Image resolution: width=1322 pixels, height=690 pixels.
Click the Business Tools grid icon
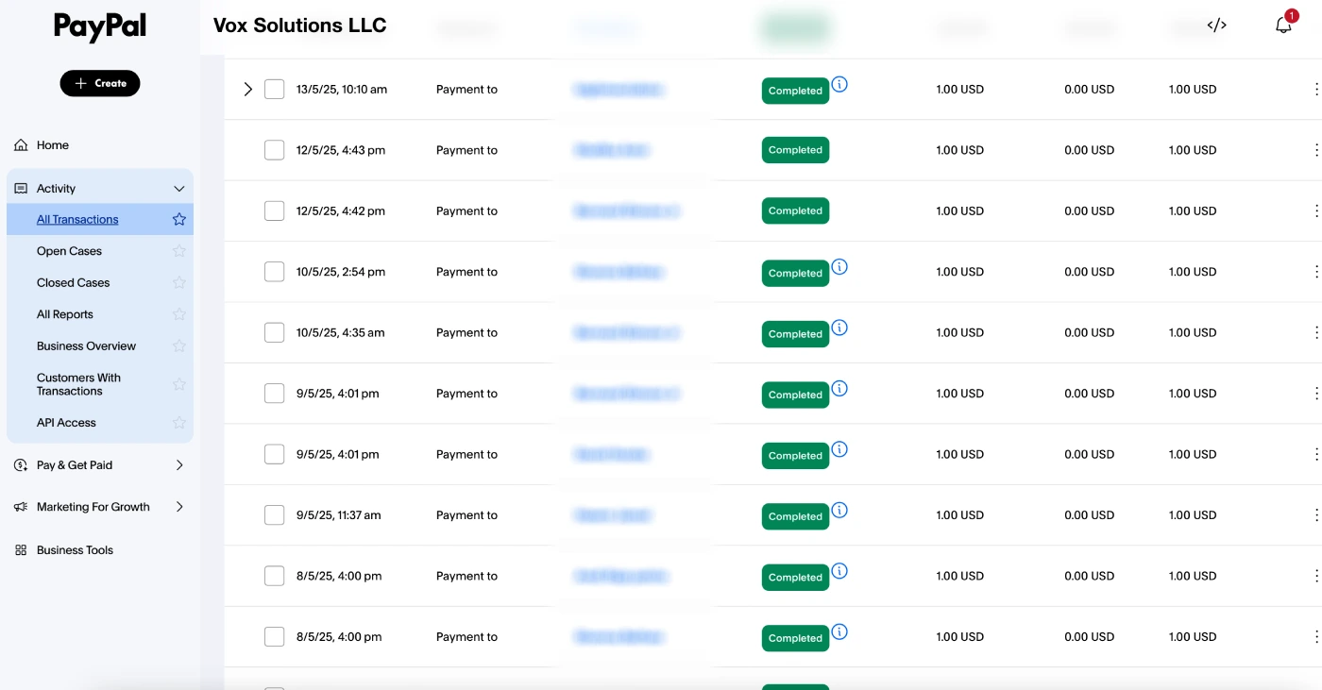pos(20,549)
